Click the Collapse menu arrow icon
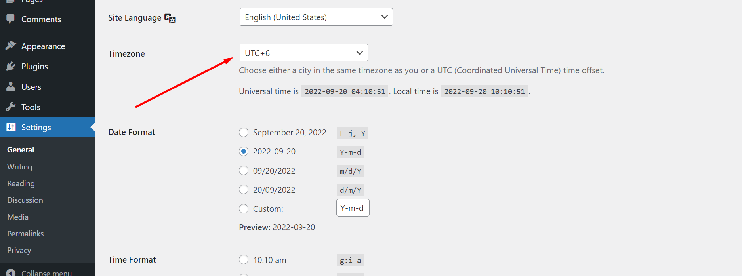 [x=11, y=272]
